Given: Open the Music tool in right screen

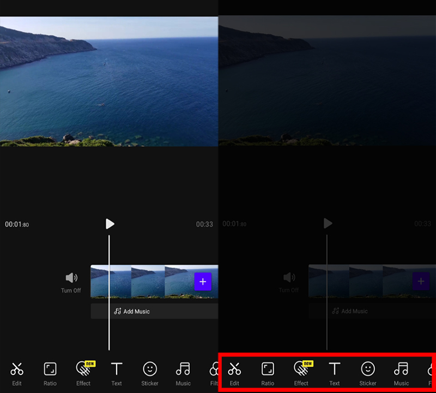Looking at the screenshot, I should 401,374.
